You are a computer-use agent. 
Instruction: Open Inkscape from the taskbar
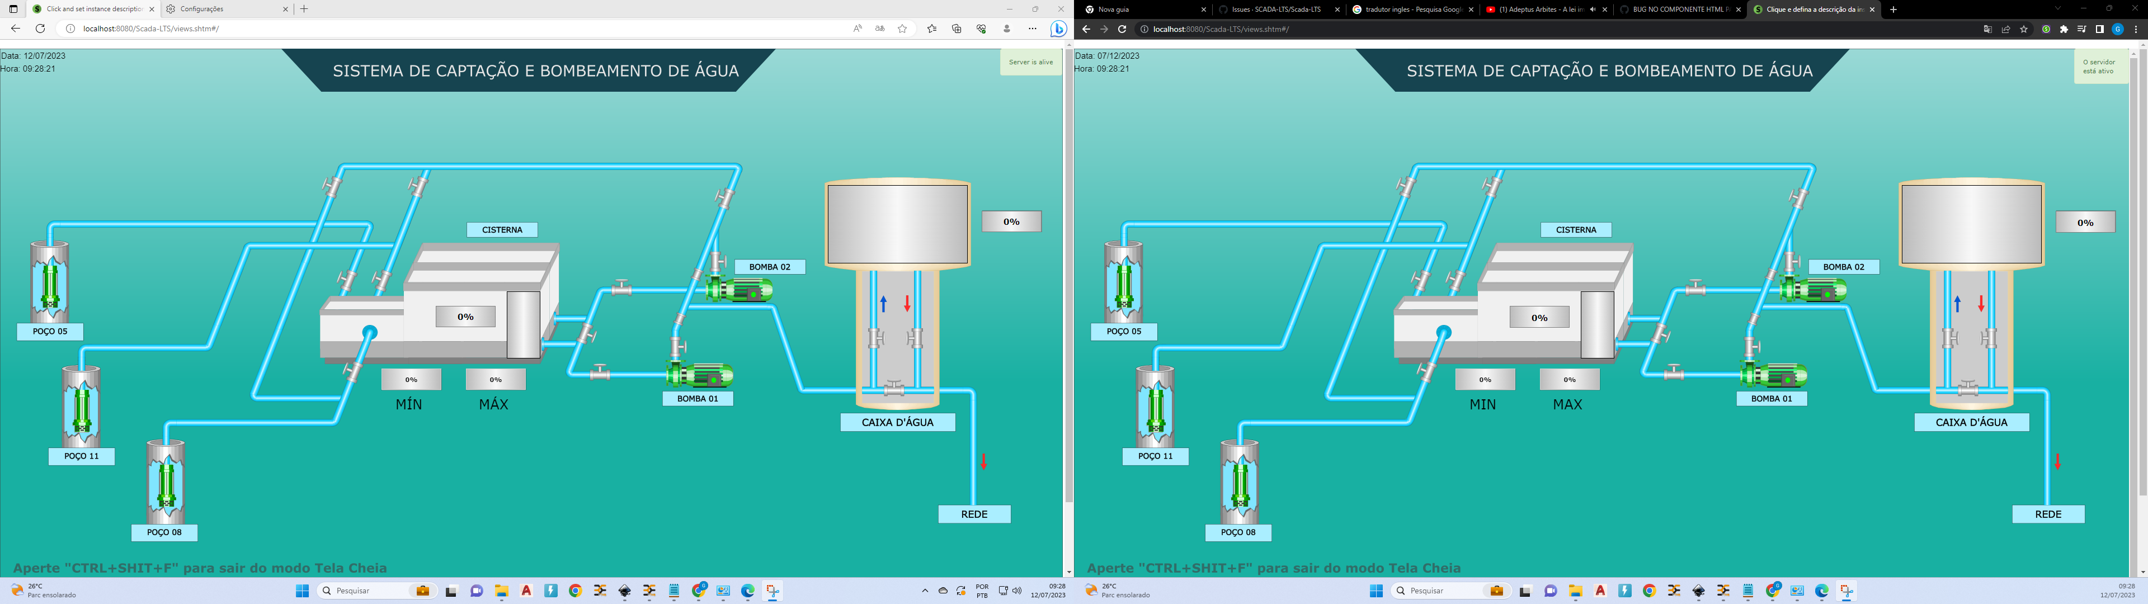pyautogui.click(x=625, y=591)
